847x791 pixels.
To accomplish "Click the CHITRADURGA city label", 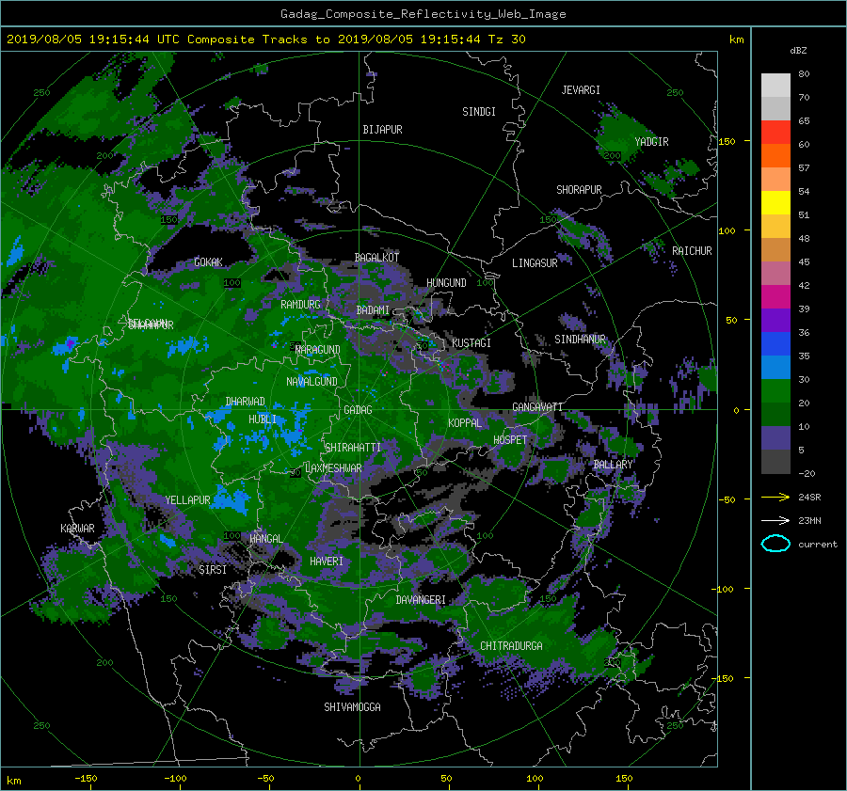I will (x=511, y=646).
